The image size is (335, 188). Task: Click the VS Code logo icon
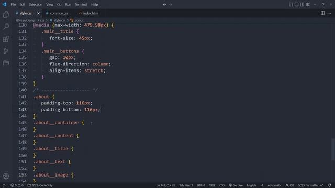coord(4,4)
